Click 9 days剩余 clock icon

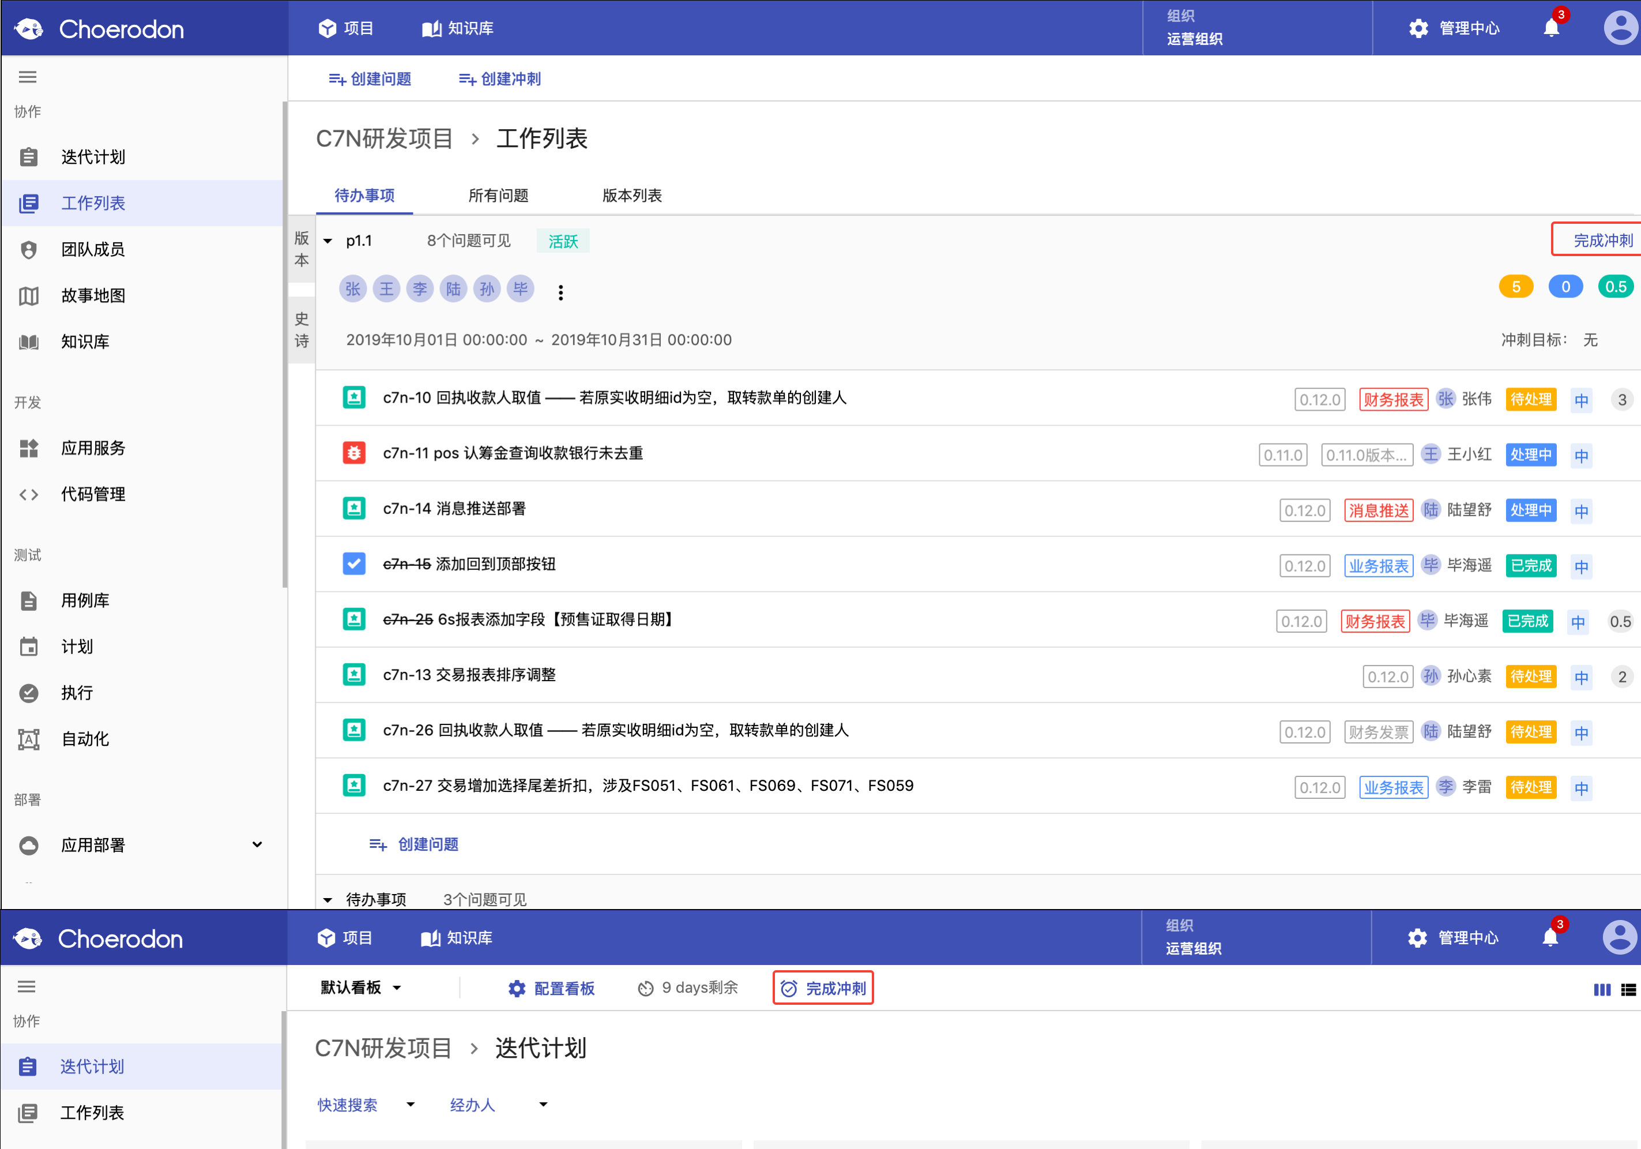pyautogui.click(x=645, y=988)
